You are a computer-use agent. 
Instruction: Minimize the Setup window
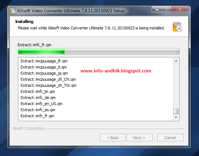point(157,9)
